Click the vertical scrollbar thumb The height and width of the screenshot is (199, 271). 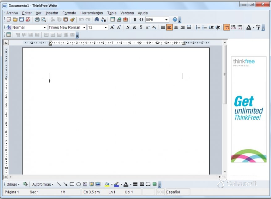(225, 74)
